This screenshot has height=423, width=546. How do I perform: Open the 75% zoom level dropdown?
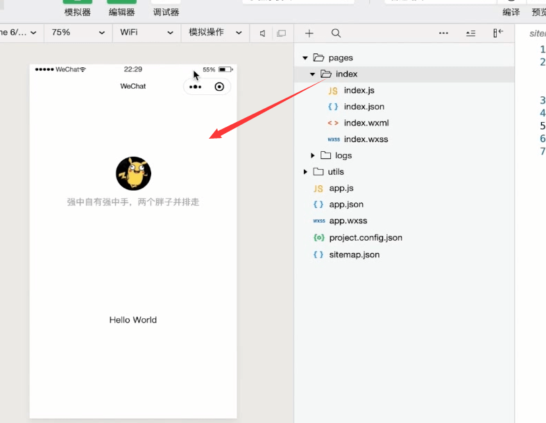coord(78,33)
